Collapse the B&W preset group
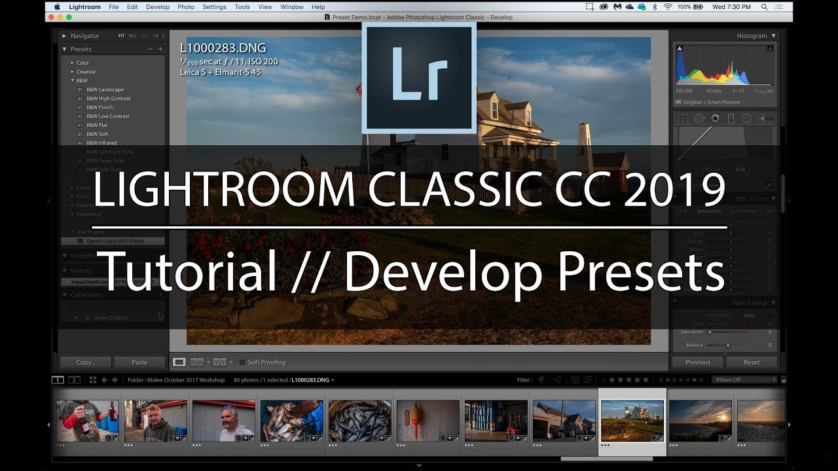This screenshot has height=471, width=838. 73,80
